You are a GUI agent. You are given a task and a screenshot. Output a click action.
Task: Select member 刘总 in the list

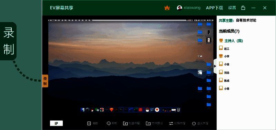pyautogui.click(x=227, y=72)
